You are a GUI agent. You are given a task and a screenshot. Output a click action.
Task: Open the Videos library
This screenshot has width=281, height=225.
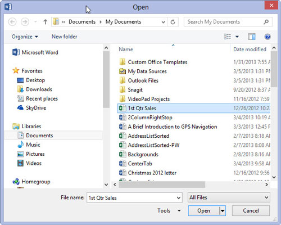point(29,163)
